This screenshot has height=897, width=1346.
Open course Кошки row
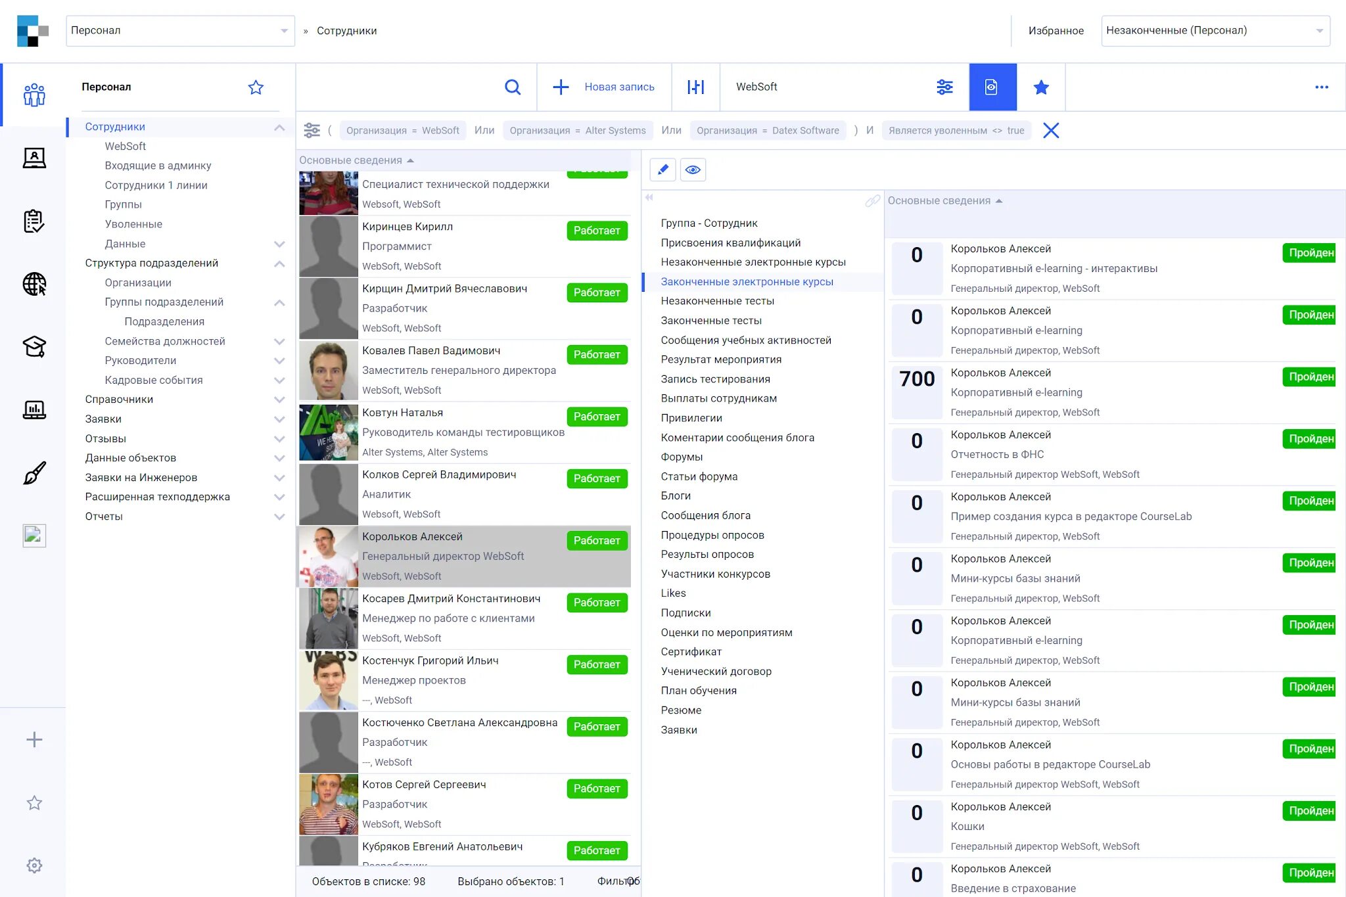click(x=1113, y=827)
